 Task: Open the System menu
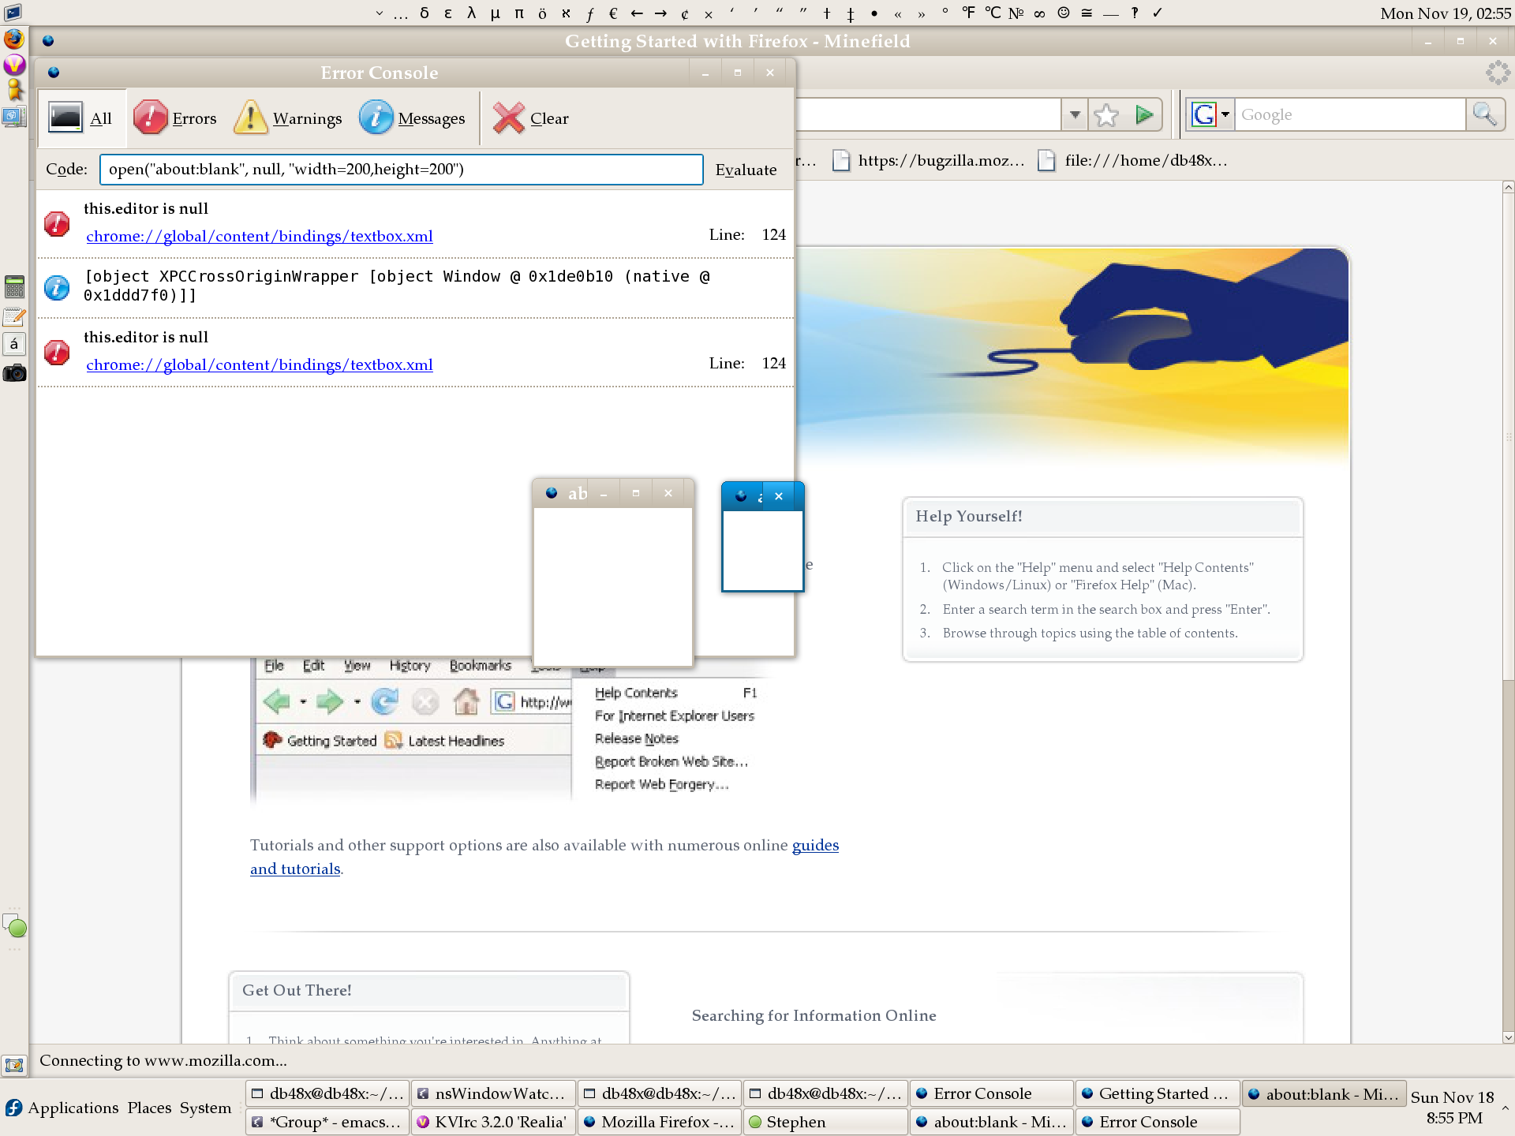tap(205, 1108)
